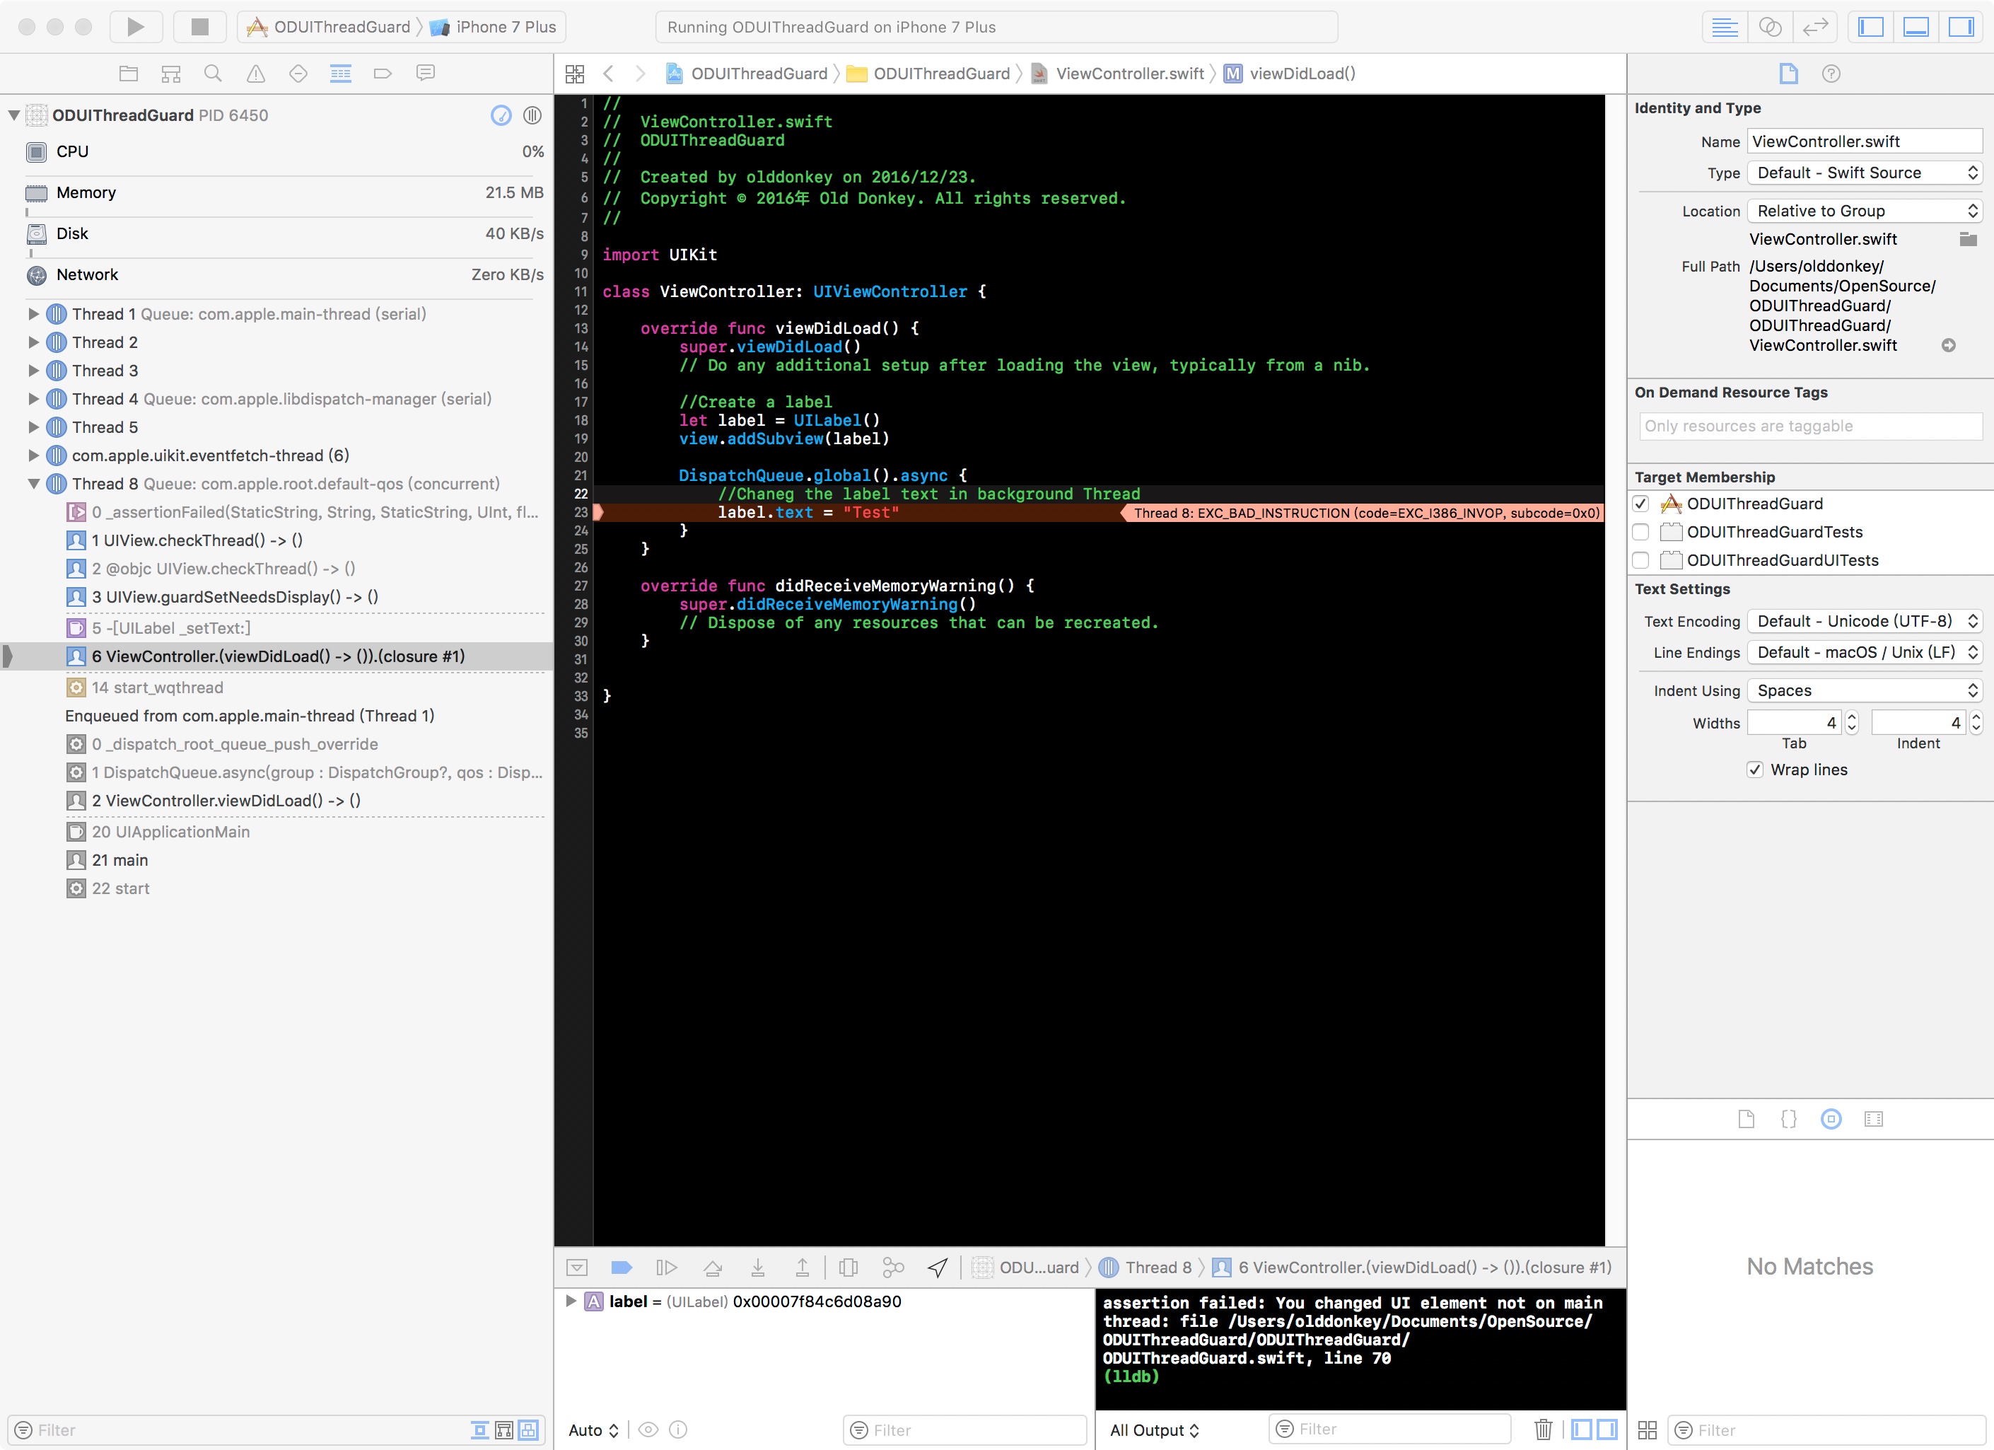The width and height of the screenshot is (1994, 1450).
Task: Enable ODUIThreadGuardTests target membership
Action: (x=1640, y=532)
